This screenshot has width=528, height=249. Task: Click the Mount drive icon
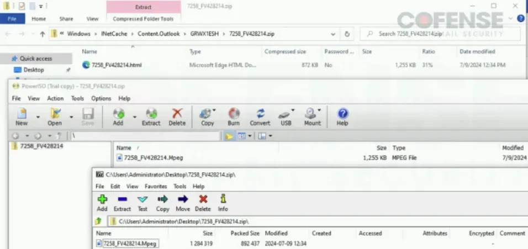pos(312,114)
